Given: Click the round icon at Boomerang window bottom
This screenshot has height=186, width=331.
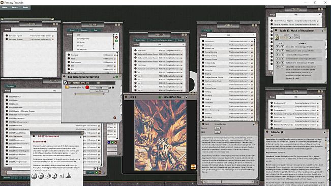Looking at the screenshot, I should pos(114,118).
